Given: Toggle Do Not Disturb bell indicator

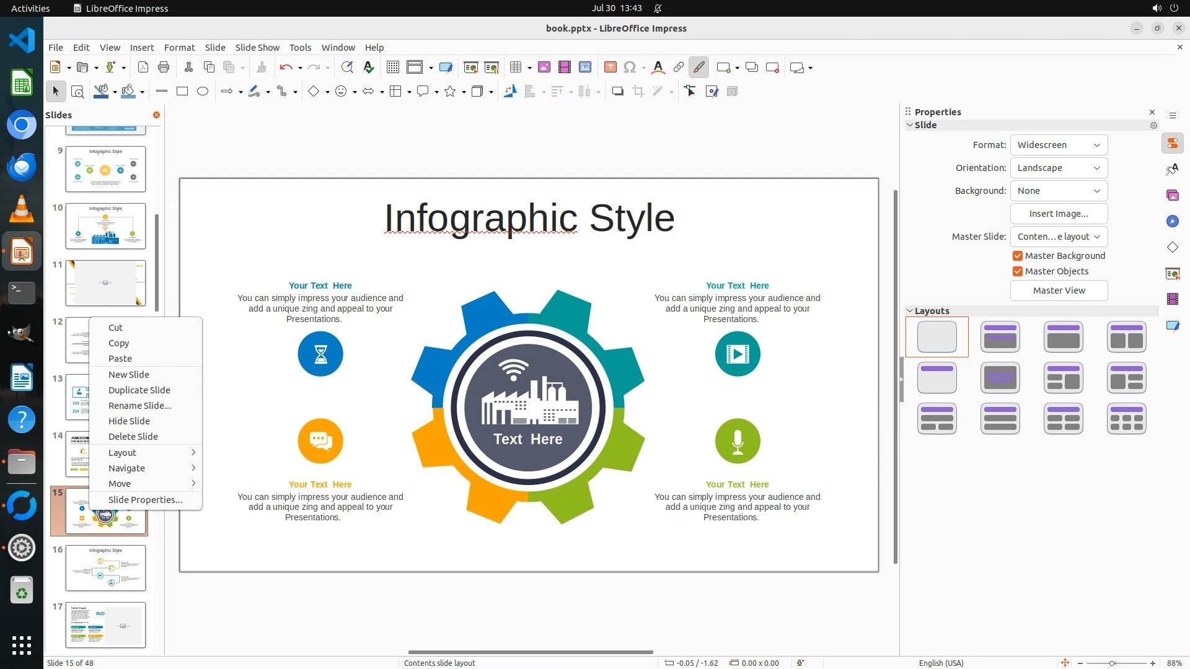Looking at the screenshot, I should coord(658,8).
